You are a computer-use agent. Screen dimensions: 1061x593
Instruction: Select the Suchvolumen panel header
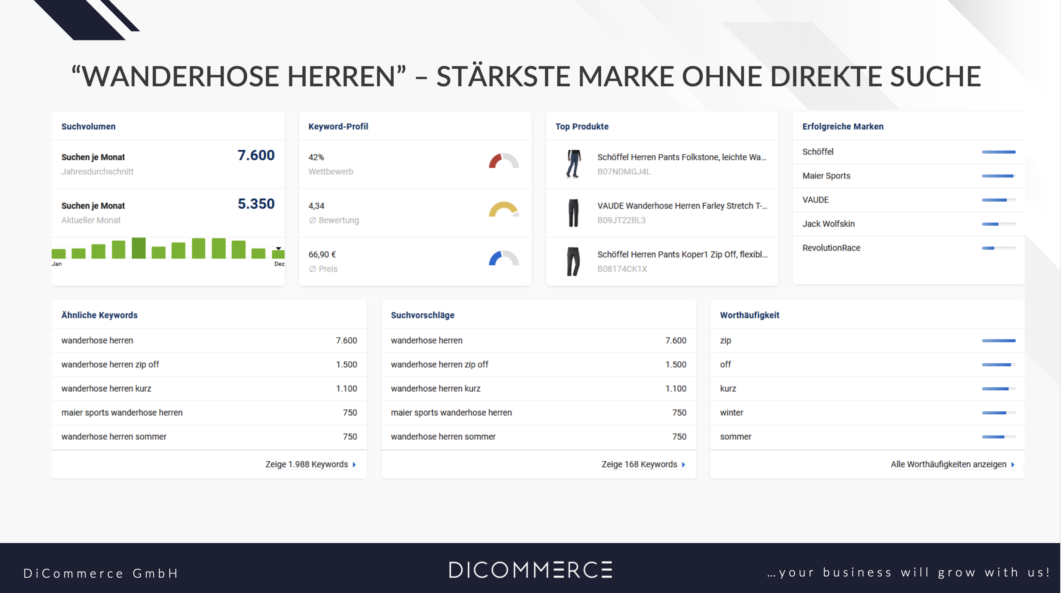pyautogui.click(x=88, y=126)
